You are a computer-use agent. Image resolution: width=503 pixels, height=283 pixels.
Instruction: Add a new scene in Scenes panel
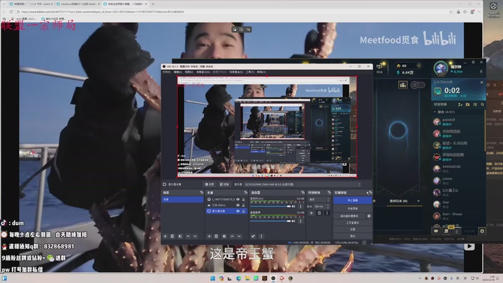pyautogui.click(x=165, y=236)
